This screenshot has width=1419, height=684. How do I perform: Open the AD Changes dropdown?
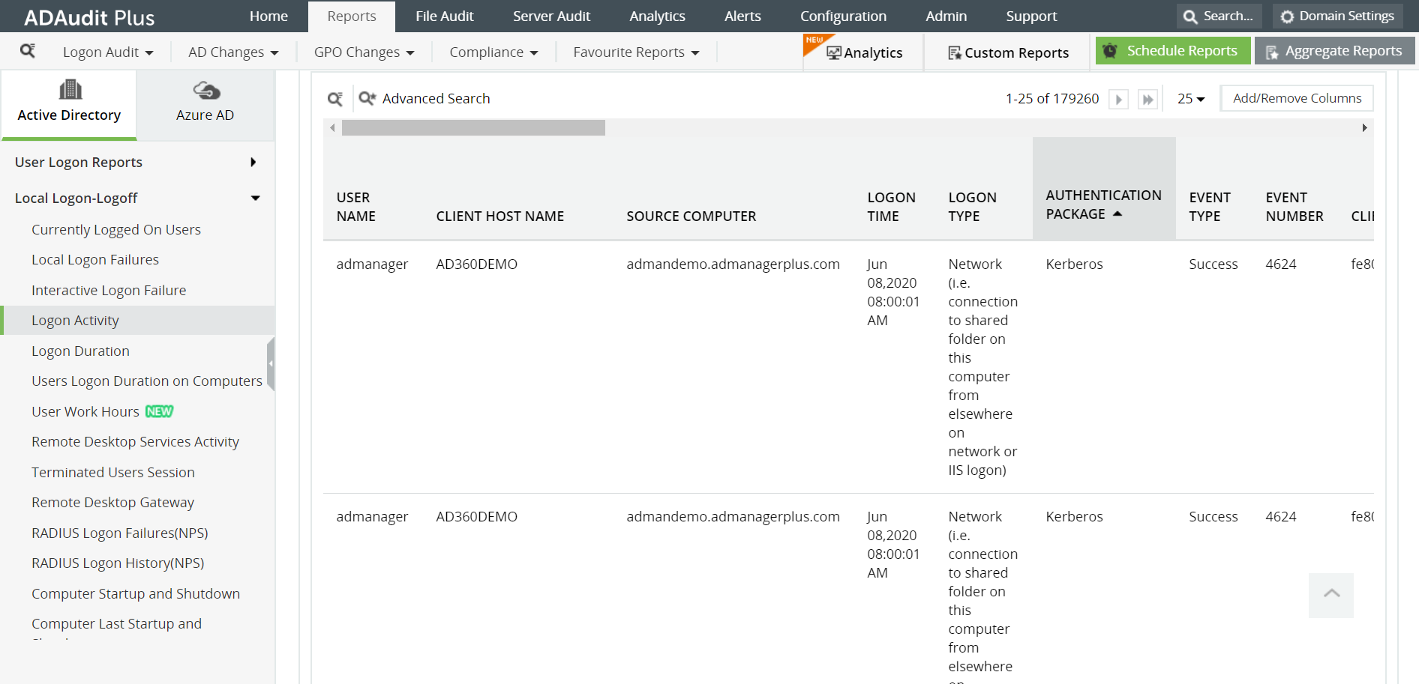pyautogui.click(x=233, y=52)
